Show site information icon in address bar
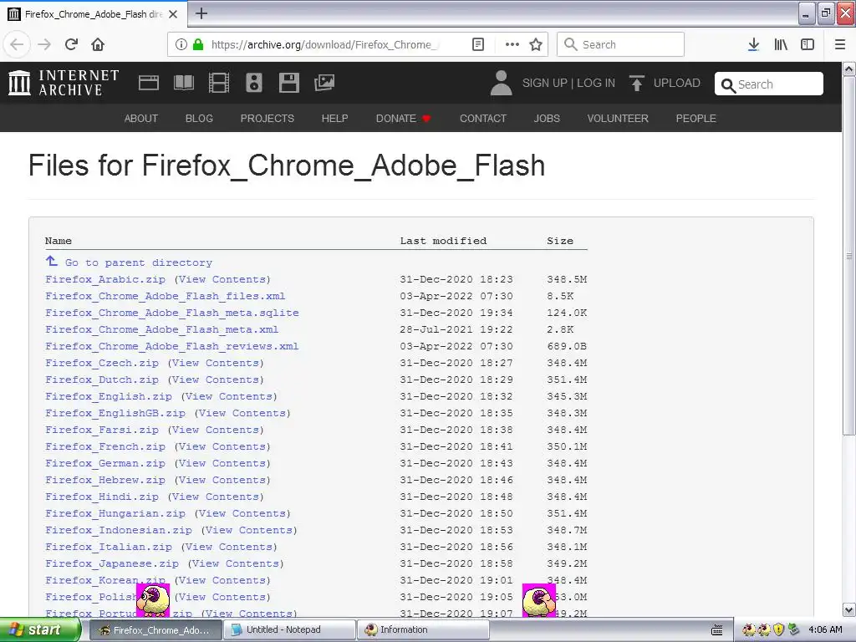856x642 pixels. [x=181, y=45]
